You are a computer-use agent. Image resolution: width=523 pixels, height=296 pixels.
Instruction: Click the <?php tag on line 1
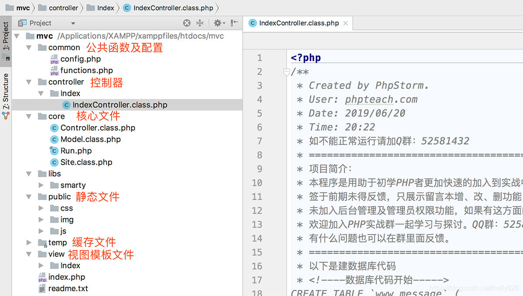click(x=306, y=58)
